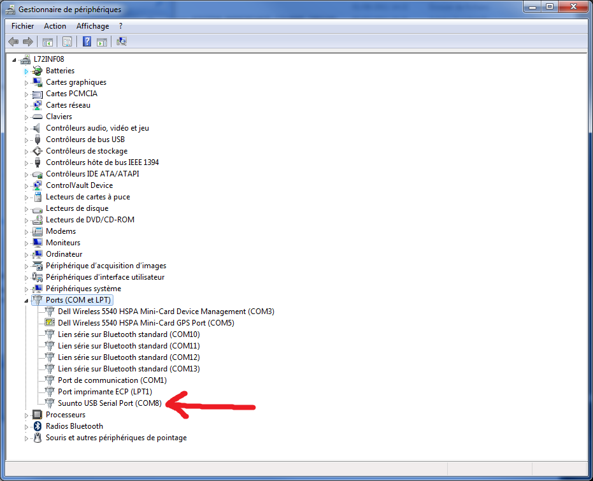The image size is (593, 481).
Task: Open the Fichier menu
Action: tap(22, 26)
